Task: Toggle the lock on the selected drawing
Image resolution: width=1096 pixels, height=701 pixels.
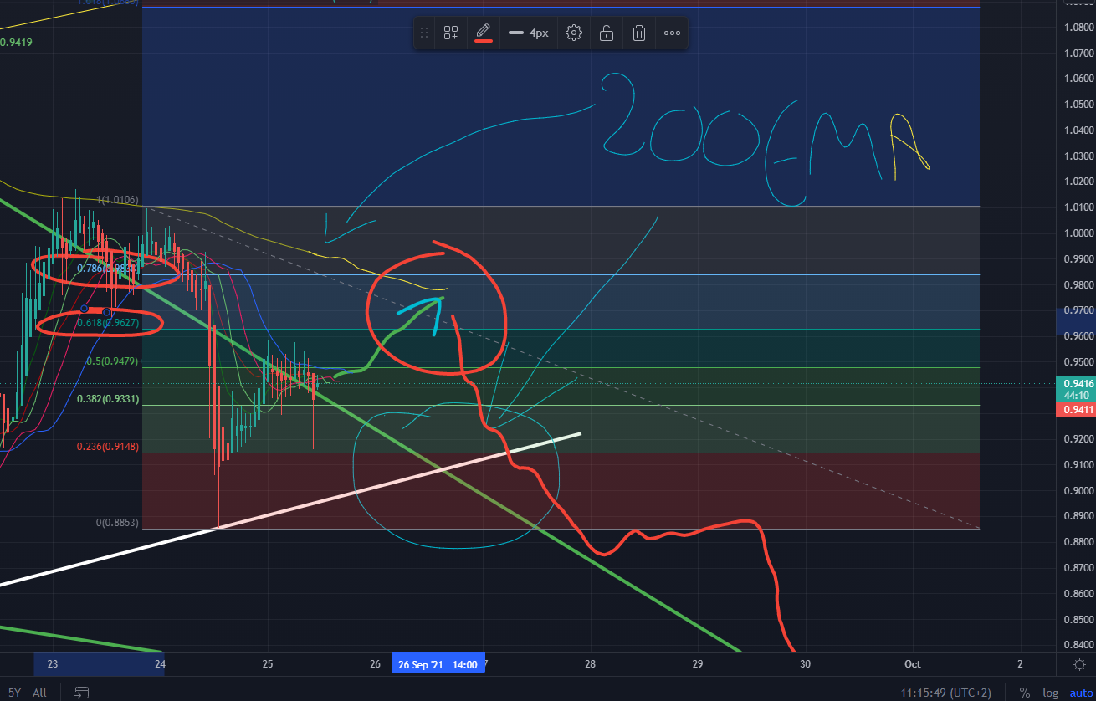Action: pyautogui.click(x=607, y=33)
